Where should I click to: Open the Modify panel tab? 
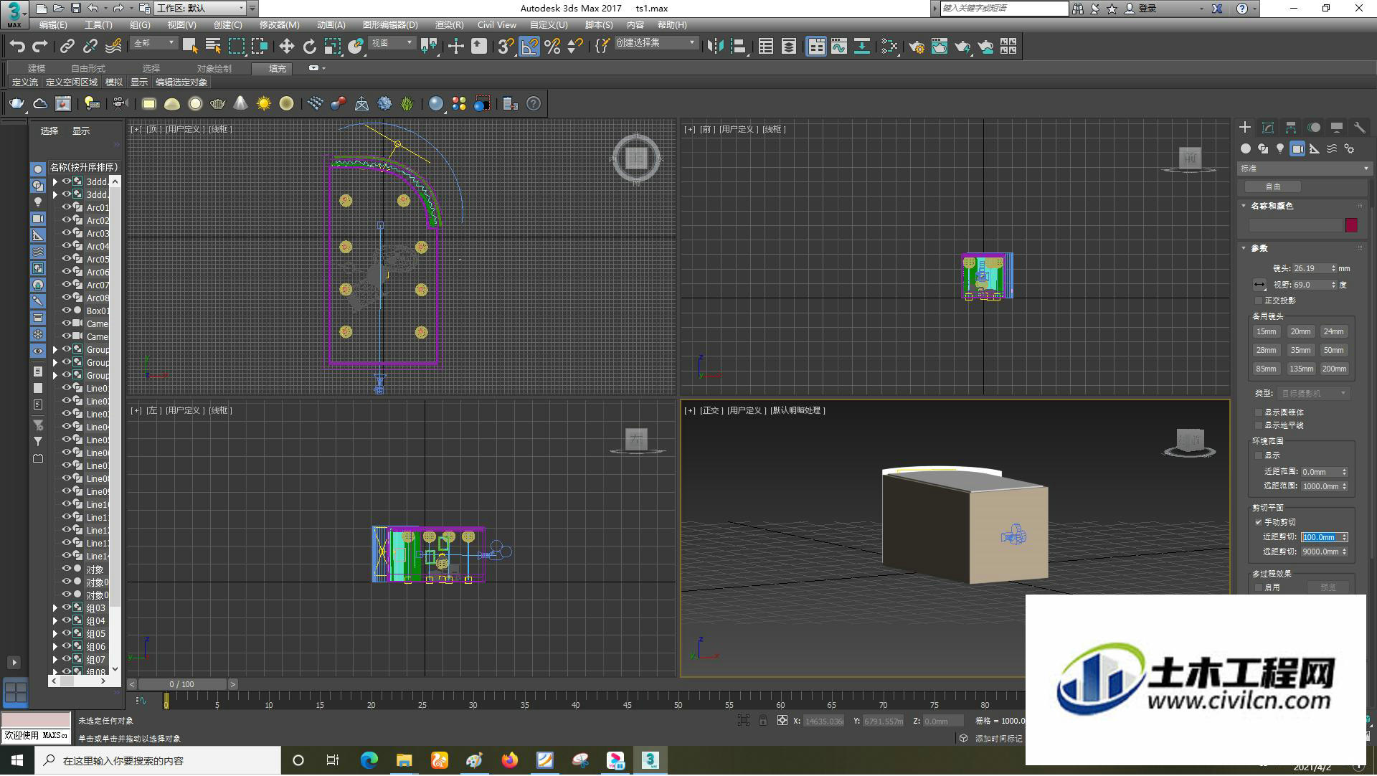coord(1268,128)
